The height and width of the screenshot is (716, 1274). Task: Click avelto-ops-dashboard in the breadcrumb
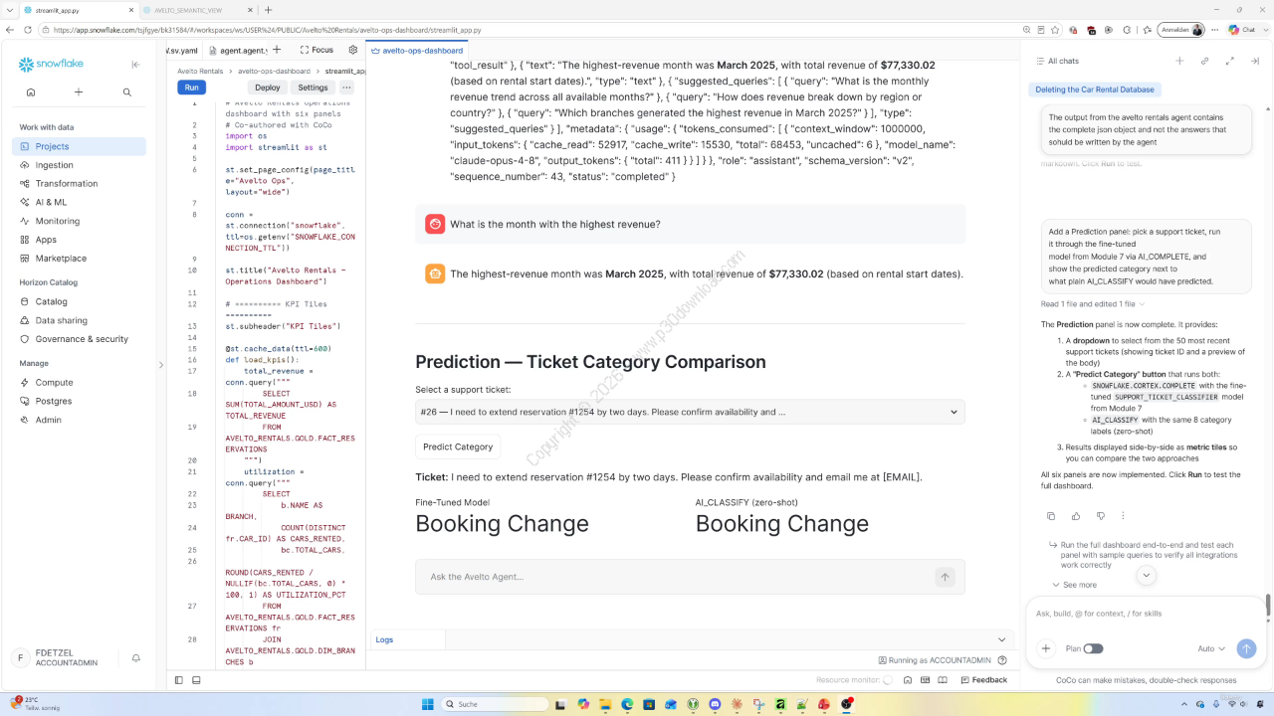274,72
